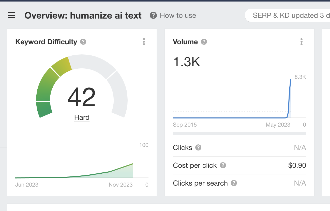Click the gray bar below volume chart

coord(239,133)
